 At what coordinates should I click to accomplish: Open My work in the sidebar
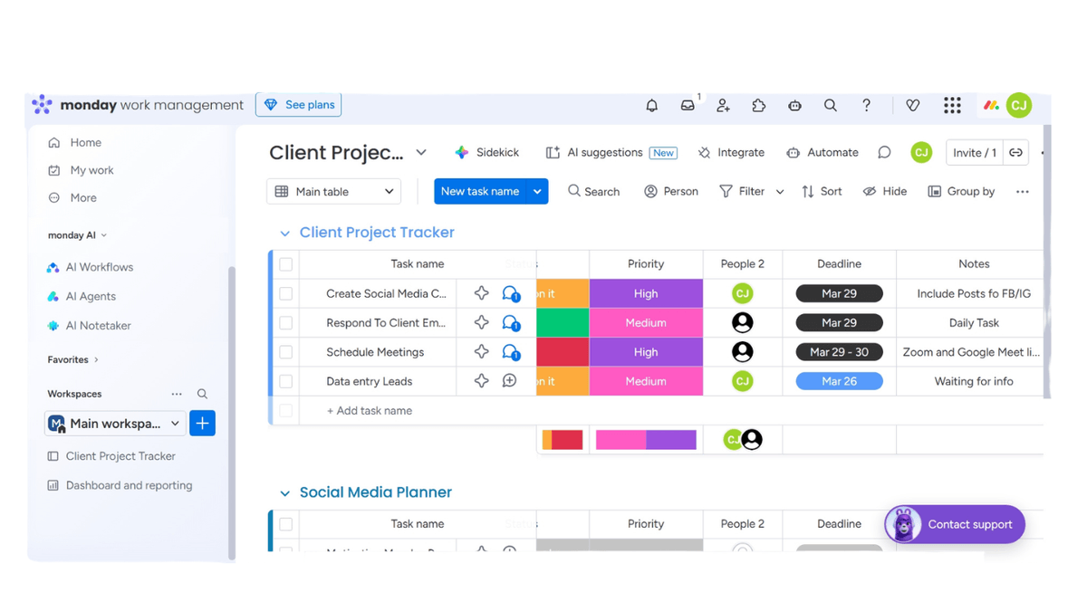pos(81,170)
